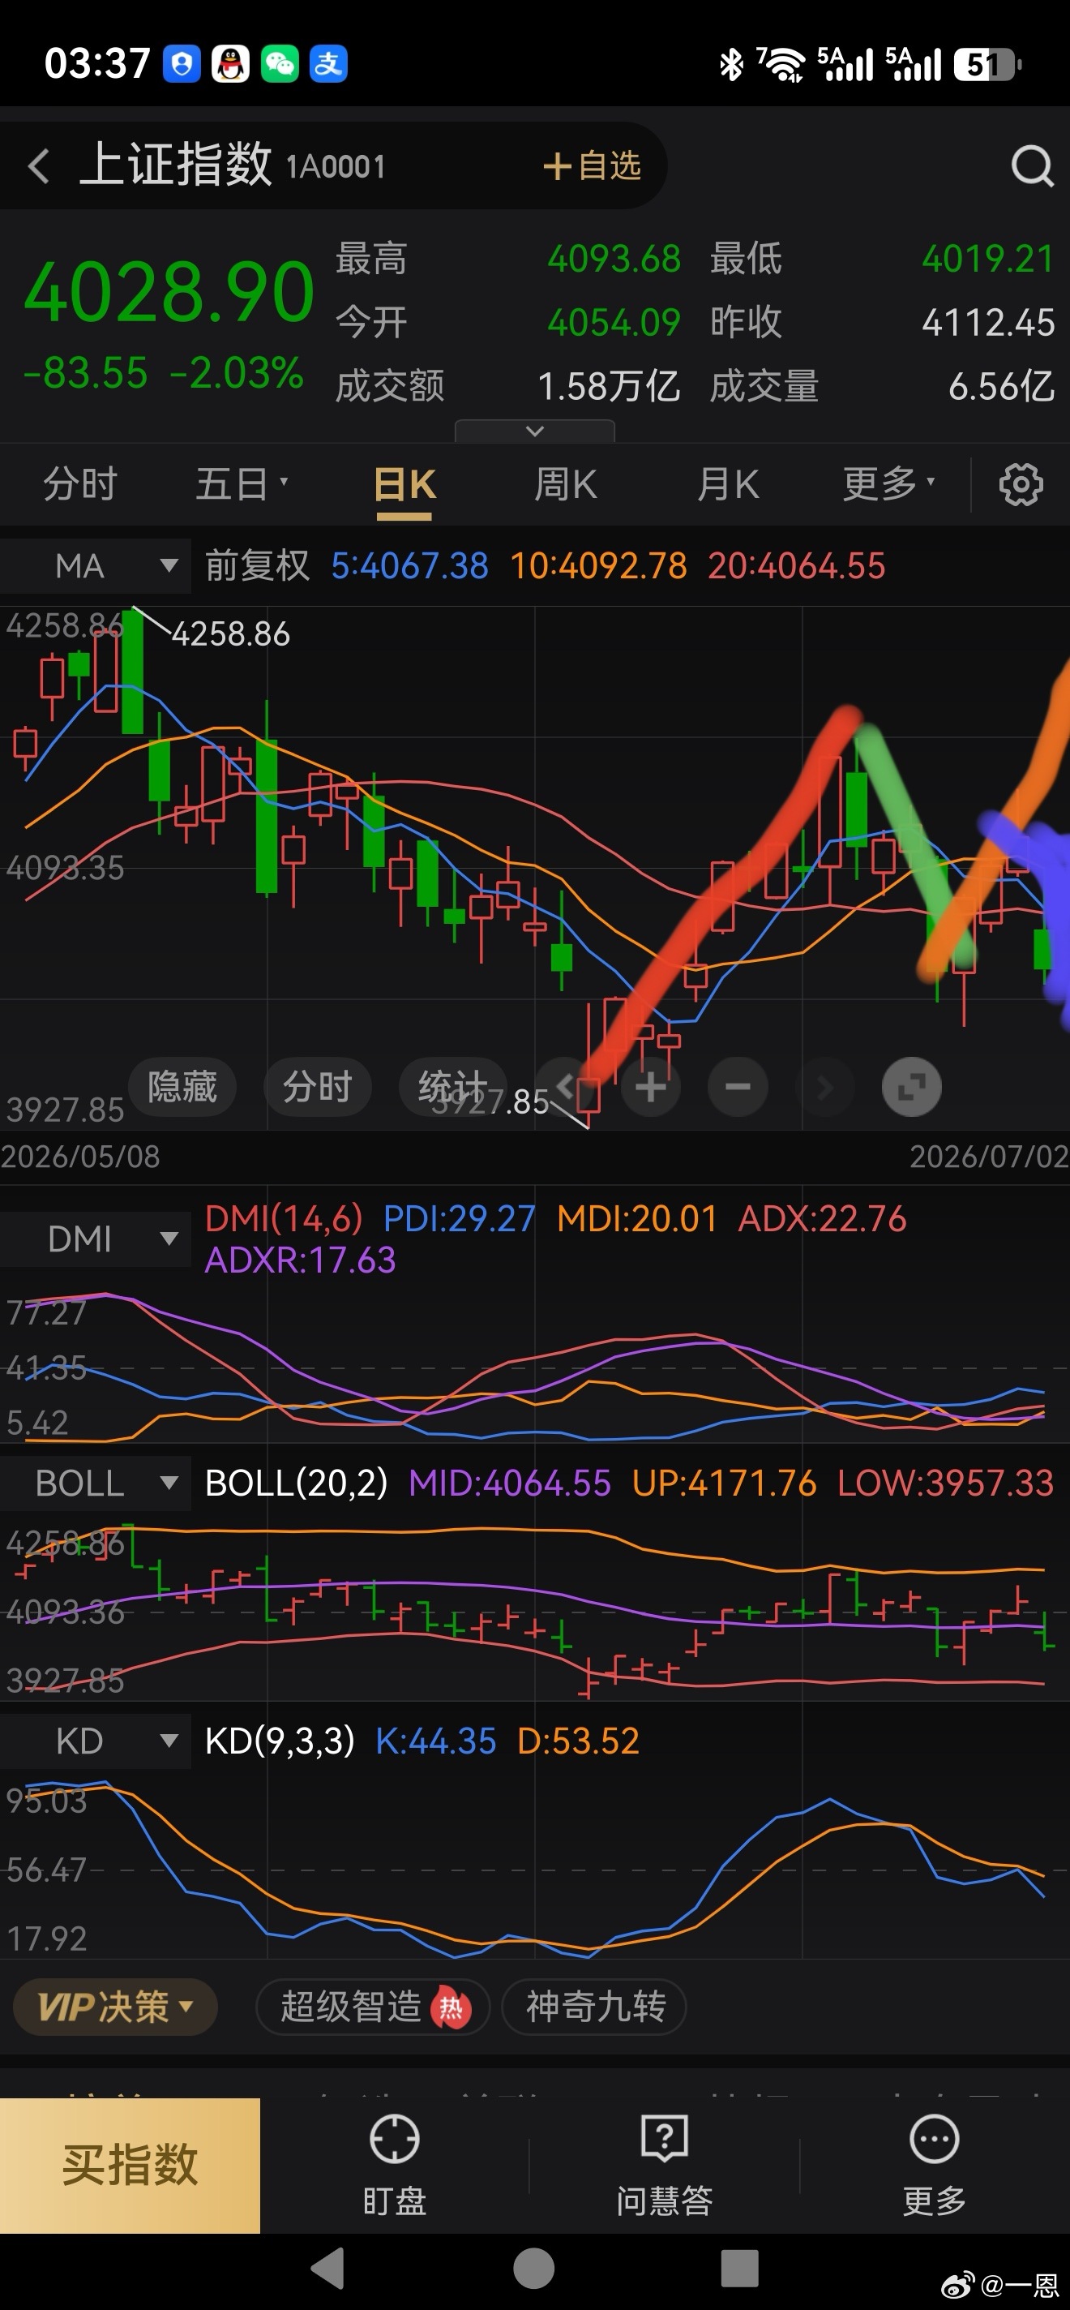Tap the 4258.86 high price marker
The width and height of the screenshot is (1070, 2310).
tap(230, 634)
